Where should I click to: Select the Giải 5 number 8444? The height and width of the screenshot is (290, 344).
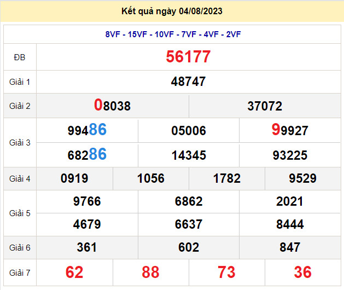(x=290, y=224)
